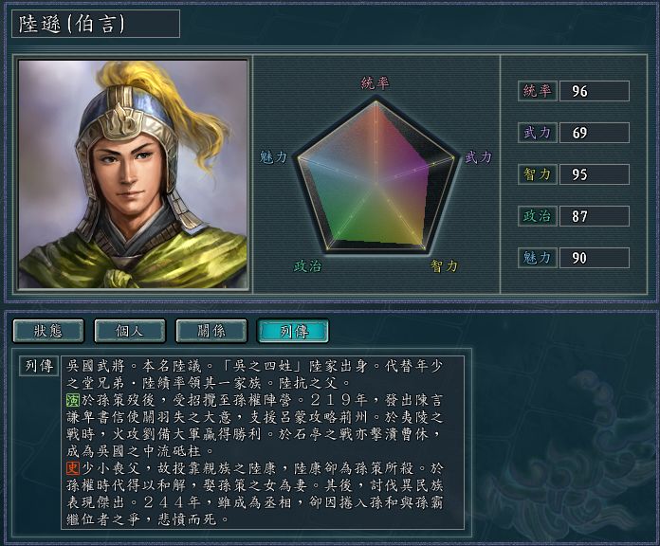Select the 魅力 value field showing 90
Screen dimensions: 660x546
[x=595, y=258]
